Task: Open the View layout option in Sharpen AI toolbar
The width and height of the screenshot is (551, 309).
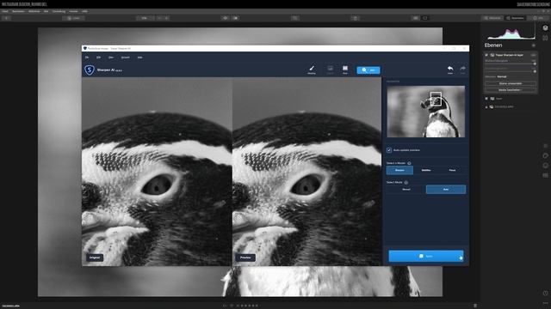Action: (345, 70)
